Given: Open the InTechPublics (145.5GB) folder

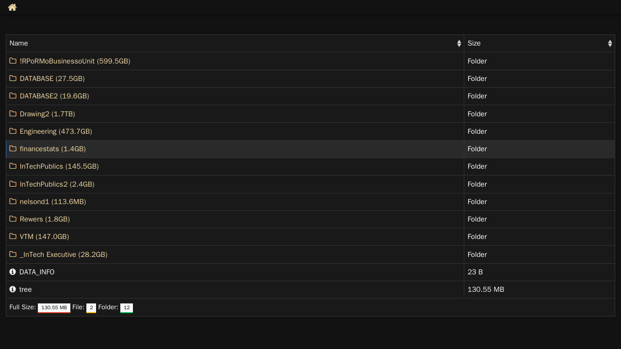Looking at the screenshot, I should (59, 166).
